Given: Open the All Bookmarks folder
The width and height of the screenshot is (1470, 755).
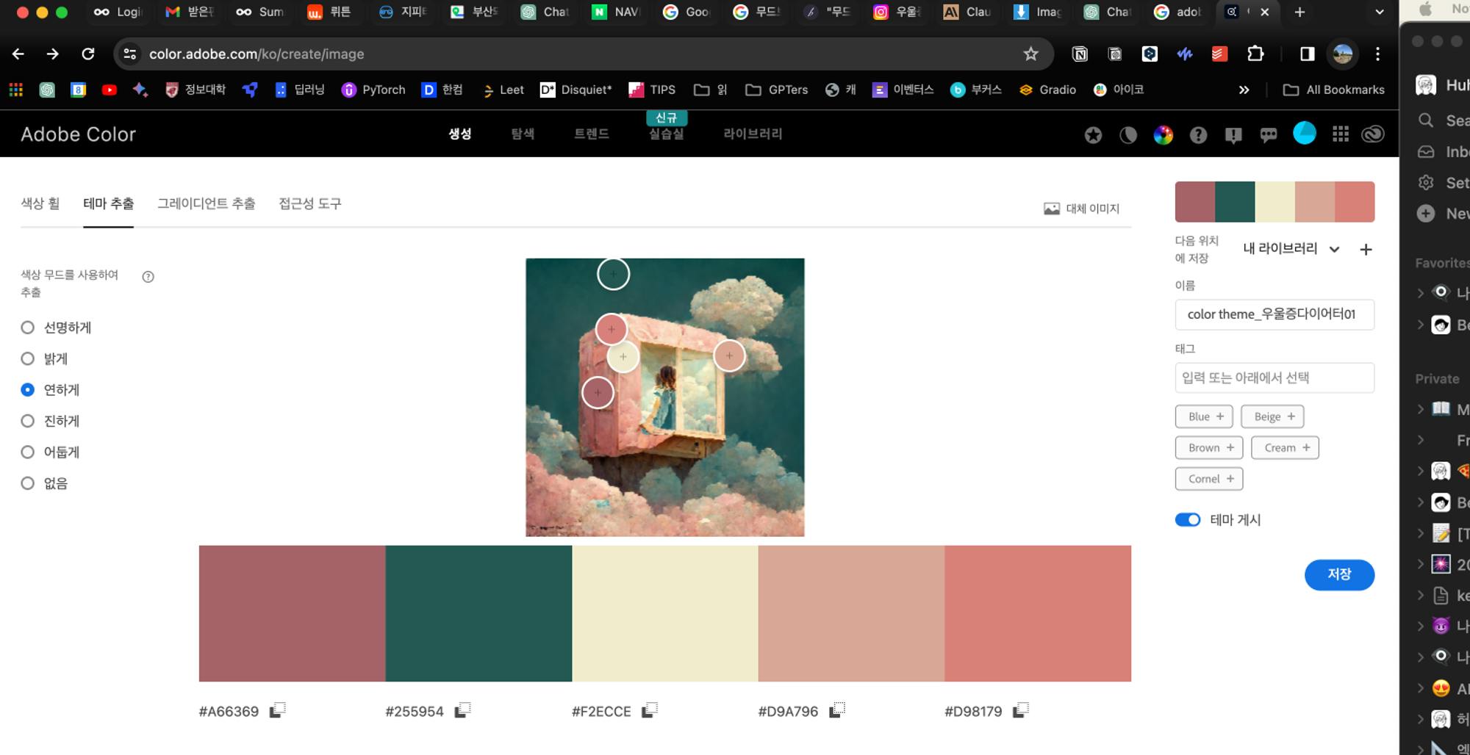Looking at the screenshot, I should click(x=1333, y=90).
